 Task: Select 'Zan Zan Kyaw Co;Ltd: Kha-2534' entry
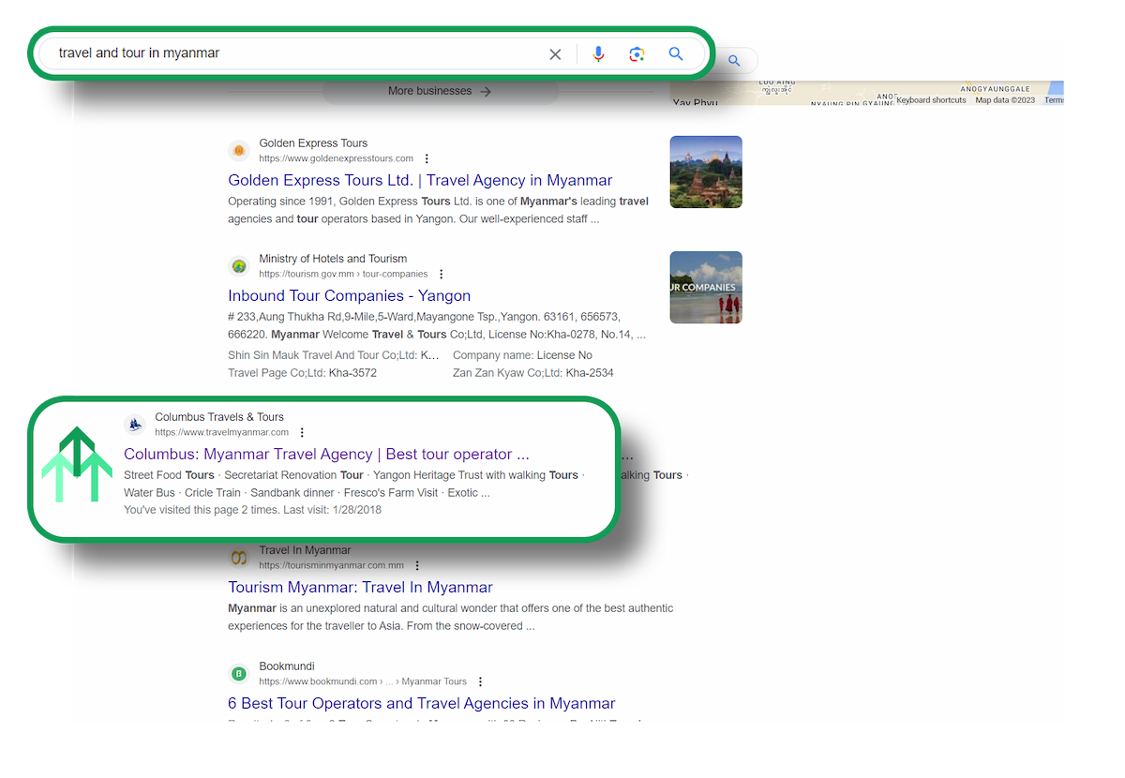533,373
